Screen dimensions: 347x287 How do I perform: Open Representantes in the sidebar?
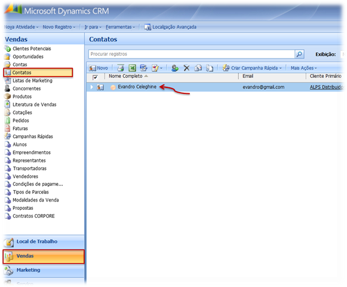29,160
